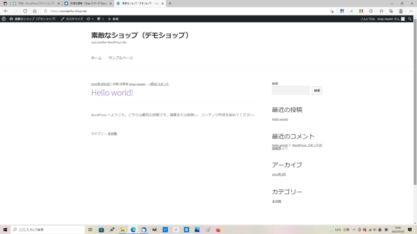
Task: Open Firefox from the Windows taskbar
Action: (218, 230)
